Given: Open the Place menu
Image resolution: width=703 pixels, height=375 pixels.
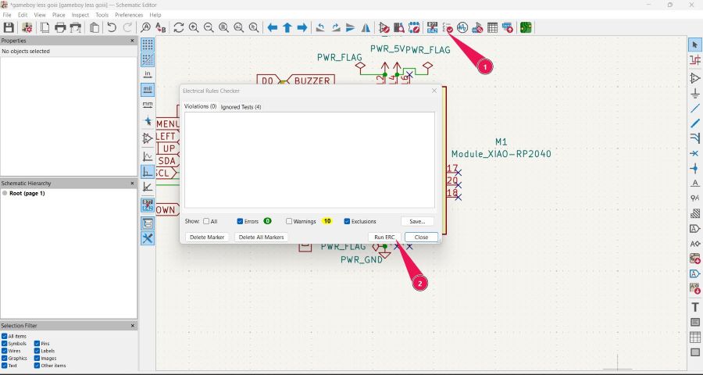Looking at the screenshot, I should click(x=59, y=15).
